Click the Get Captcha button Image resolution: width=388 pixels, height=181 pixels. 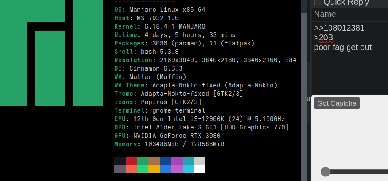pyautogui.click(x=337, y=103)
